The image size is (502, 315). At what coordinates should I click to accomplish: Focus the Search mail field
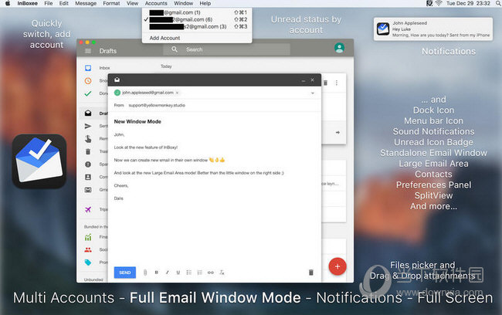(226, 49)
